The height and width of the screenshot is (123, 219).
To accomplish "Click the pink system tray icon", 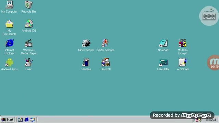I will pyautogui.click(x=196, y=120).
